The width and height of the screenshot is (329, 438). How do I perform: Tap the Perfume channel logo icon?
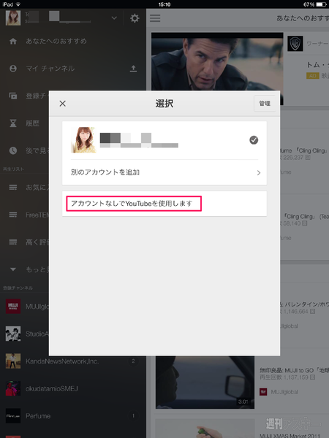point(13,416)
